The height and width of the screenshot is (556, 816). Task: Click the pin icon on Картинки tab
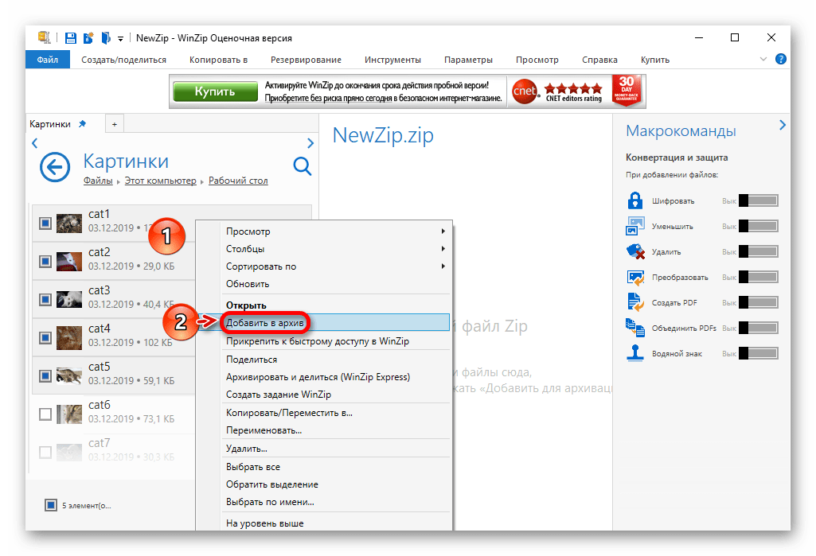pyautogui.click(x=82, y=124)
